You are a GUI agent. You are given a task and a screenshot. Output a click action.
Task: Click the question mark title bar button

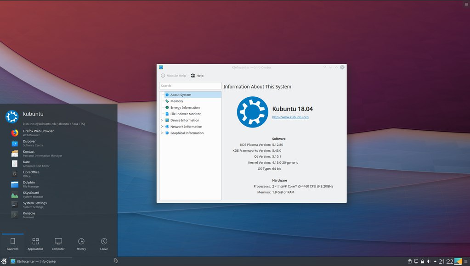click(x=325, y=67)
